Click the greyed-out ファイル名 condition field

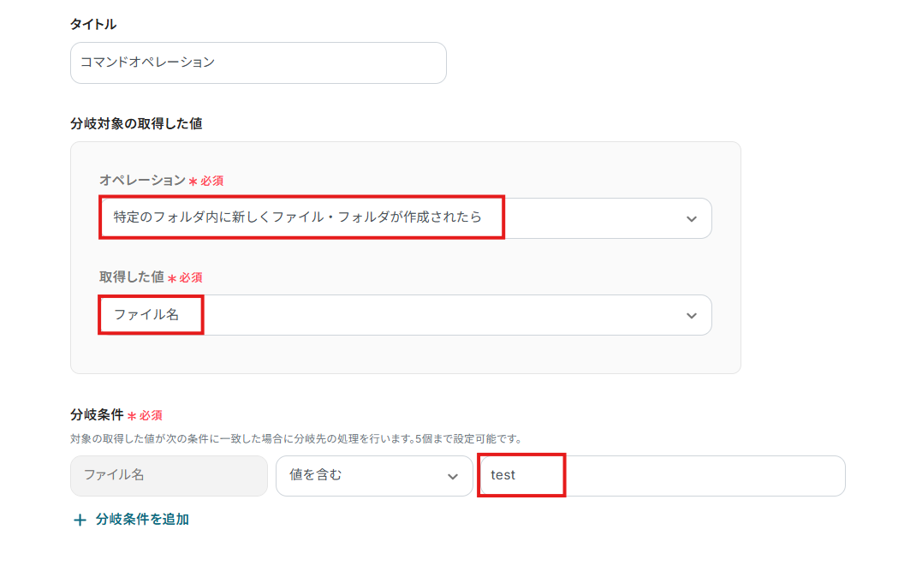[x=169, y=476]
